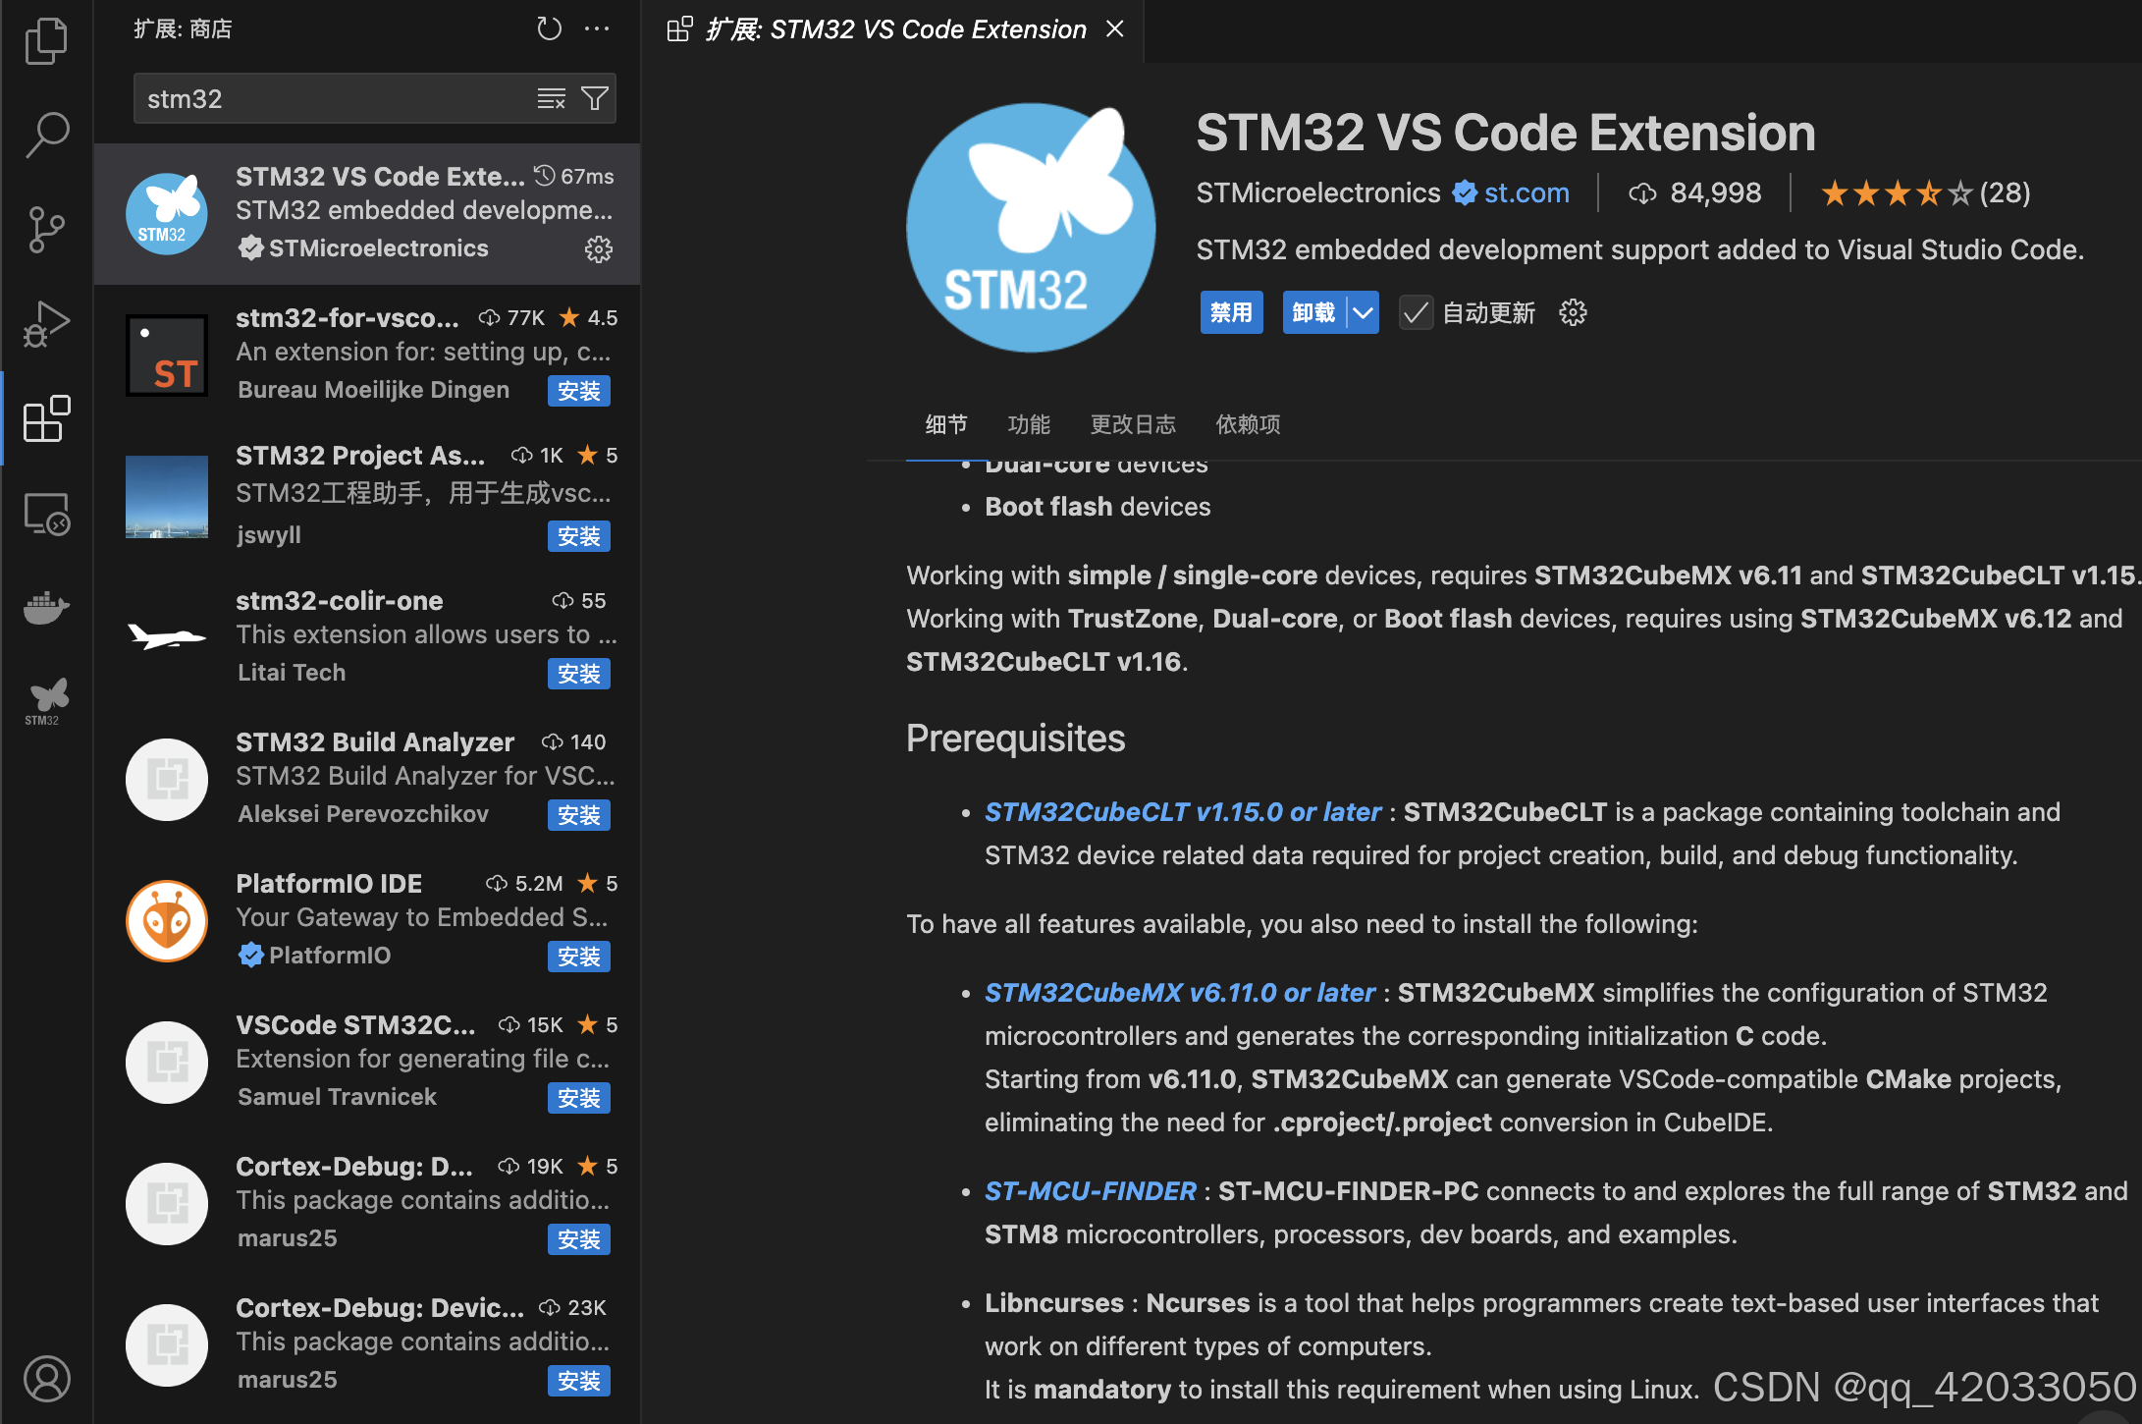Clear extensions search results icon
This screenshot has width=2142, height=1424.
(551, 98)
